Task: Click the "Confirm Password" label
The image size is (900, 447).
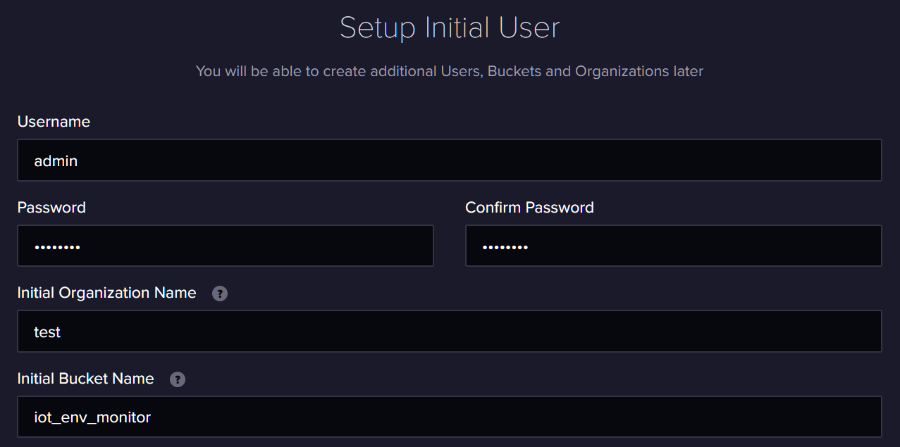Action: (x=529, y=208)
